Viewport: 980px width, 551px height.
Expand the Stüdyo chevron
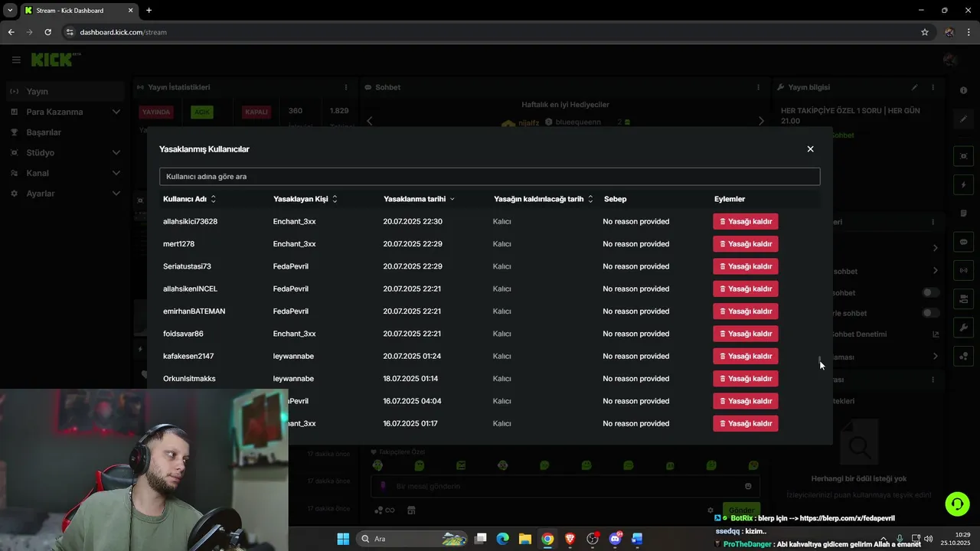116,152
